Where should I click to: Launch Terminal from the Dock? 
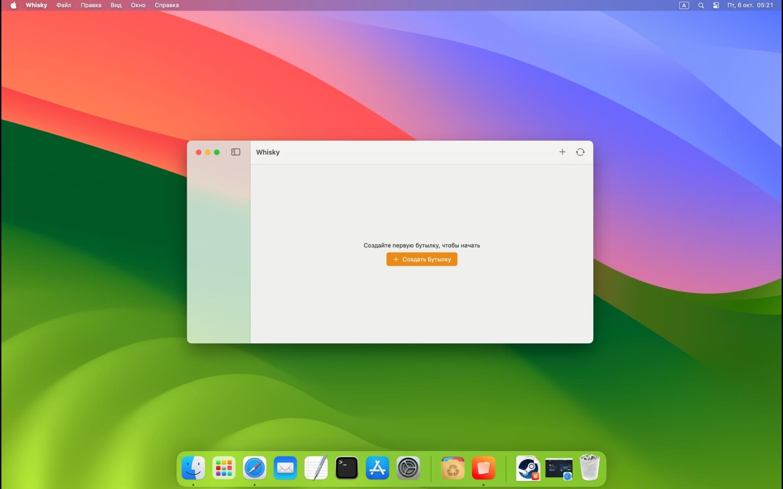click(x=347, y=468)
